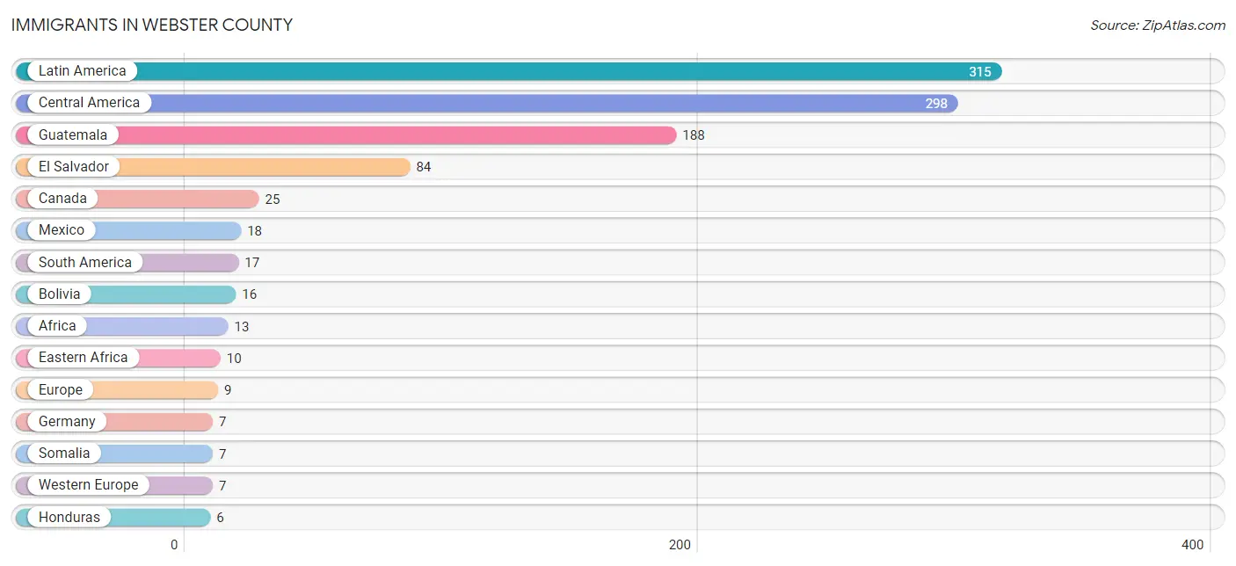Select the Germany label
Screen dimensions: 1236x566
[x=67, y=421]
